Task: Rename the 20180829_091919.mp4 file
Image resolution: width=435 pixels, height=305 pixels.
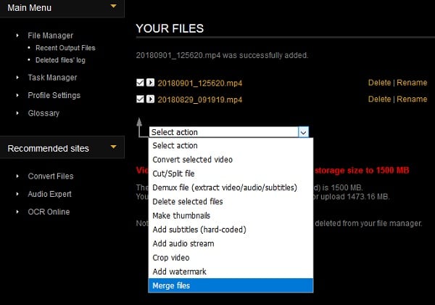Action: coord(412,99)
